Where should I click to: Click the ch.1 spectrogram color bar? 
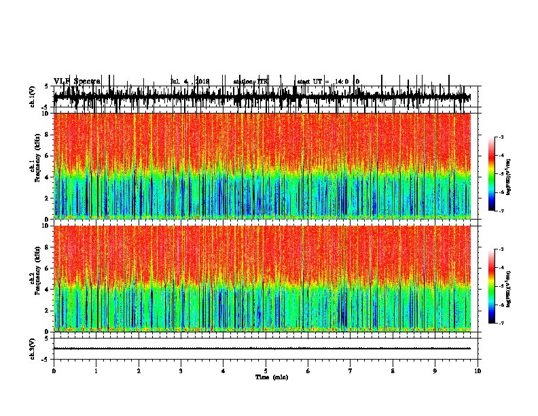[491, 174]
